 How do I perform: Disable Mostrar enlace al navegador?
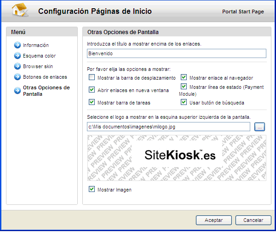tap(184, 78)
